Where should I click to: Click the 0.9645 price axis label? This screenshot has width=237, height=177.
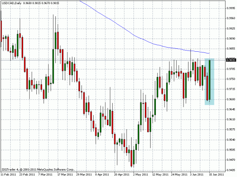[x=231, y=109]
